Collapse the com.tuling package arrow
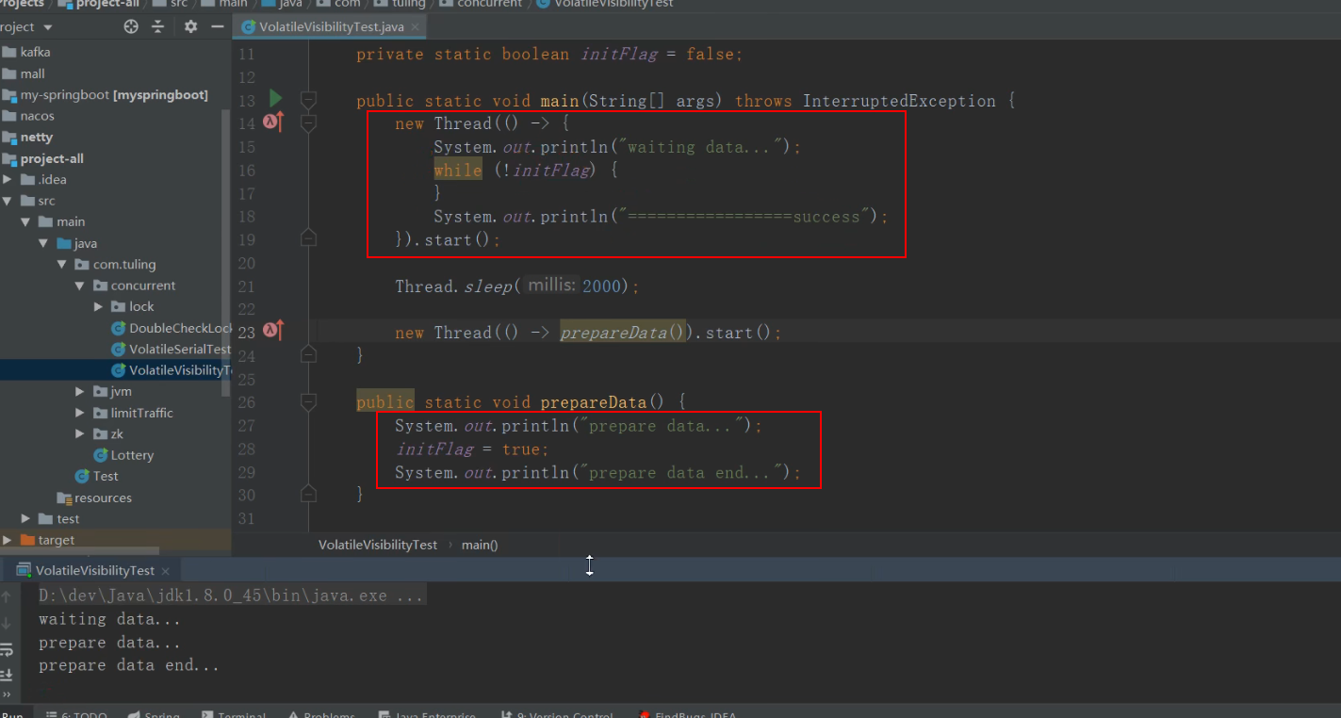This screenshot has width=1341, height=718. [x=61, y=265]
